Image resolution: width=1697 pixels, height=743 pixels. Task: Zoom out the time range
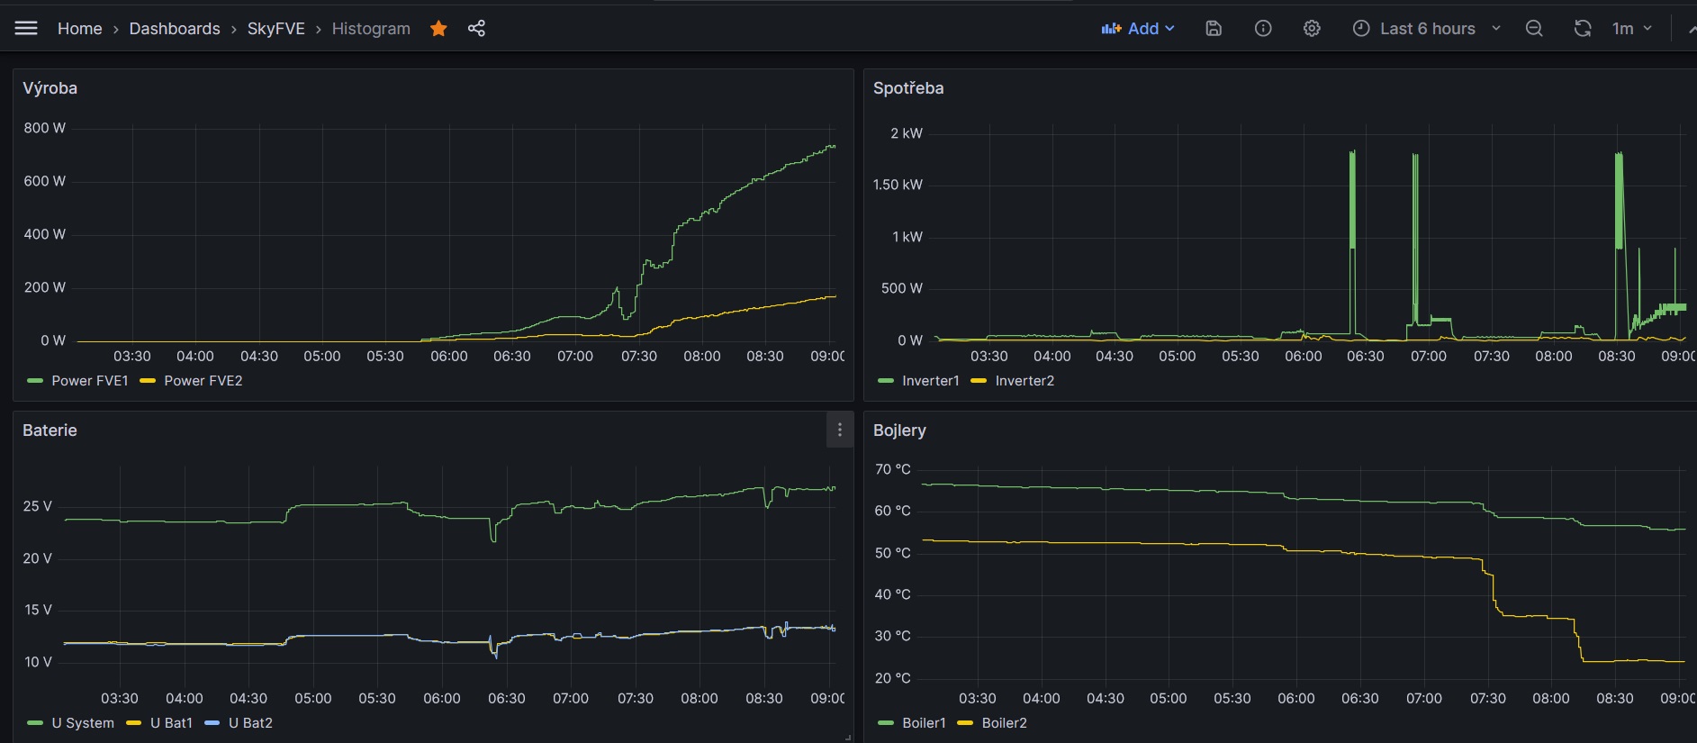(1534, 29)
